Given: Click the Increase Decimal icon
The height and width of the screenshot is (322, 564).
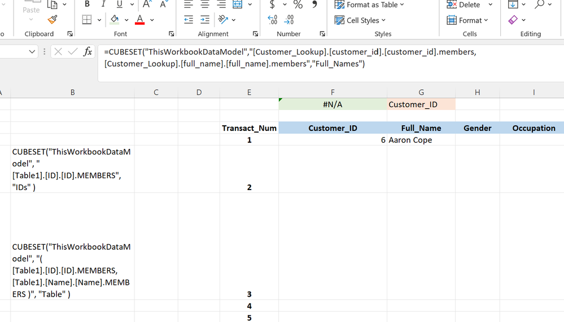Looking at the screenshot, I should [x=272, y=20].
